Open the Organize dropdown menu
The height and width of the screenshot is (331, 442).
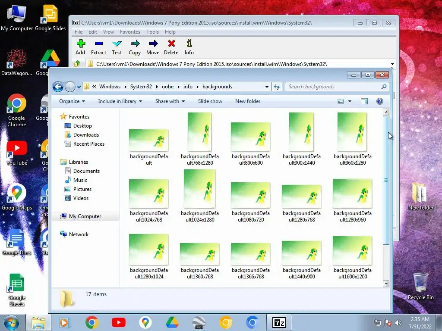[72, 101]
